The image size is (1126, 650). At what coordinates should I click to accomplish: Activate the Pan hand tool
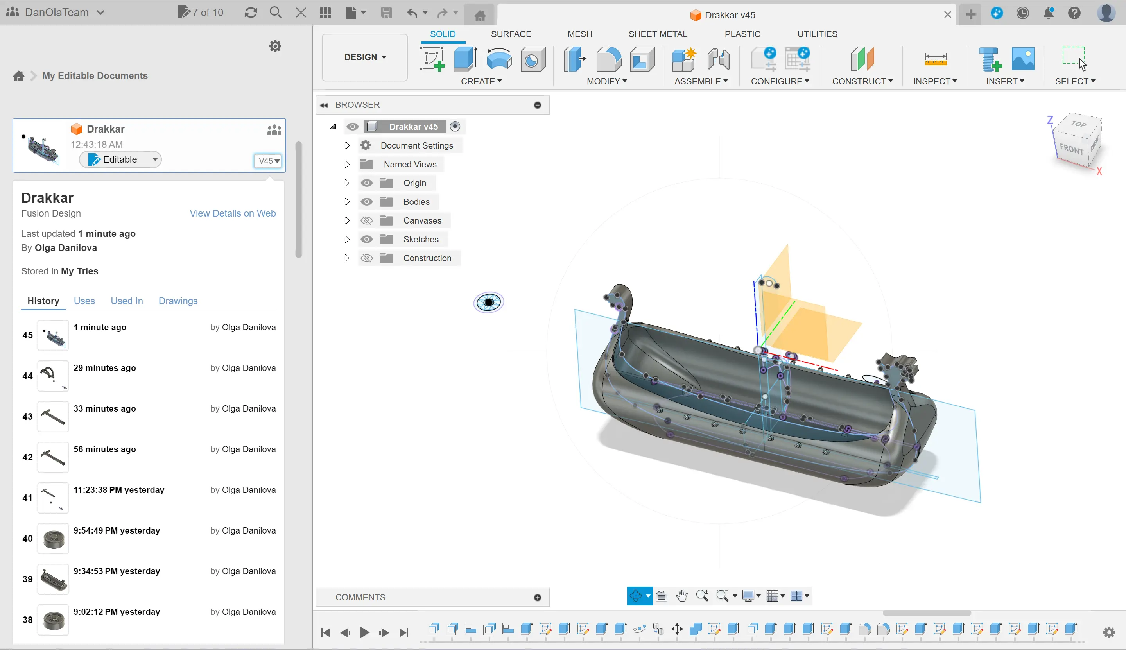click(x=682, y=596)
